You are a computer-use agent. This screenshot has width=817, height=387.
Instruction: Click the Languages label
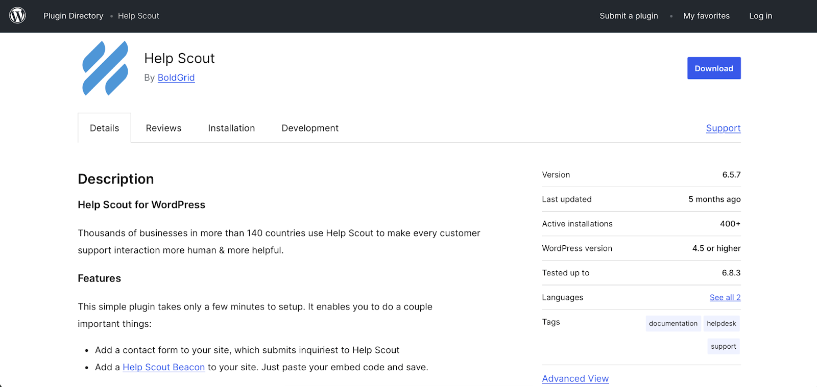click(x=562, y=297)
